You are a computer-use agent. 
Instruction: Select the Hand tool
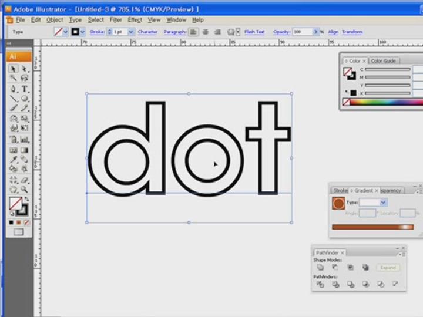pos(13,190)
